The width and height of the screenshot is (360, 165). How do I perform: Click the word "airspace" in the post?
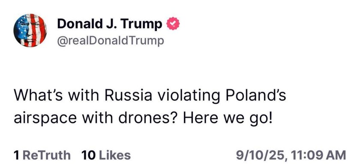(x=45, y=119)
